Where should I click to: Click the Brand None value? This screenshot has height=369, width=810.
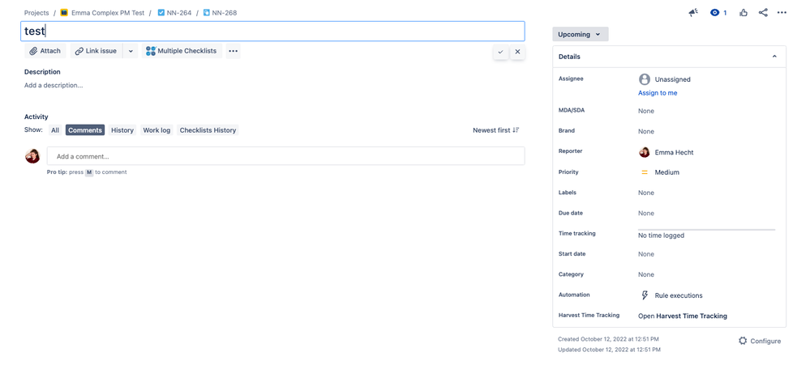[x=645, y=131]
